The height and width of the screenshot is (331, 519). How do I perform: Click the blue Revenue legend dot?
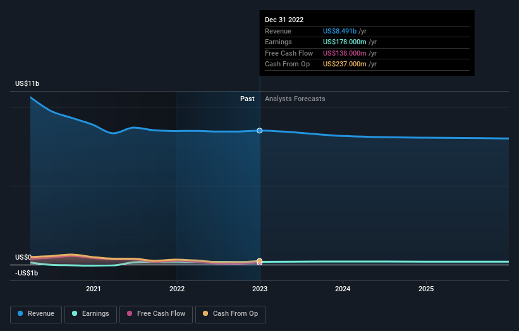pos(20,313)
